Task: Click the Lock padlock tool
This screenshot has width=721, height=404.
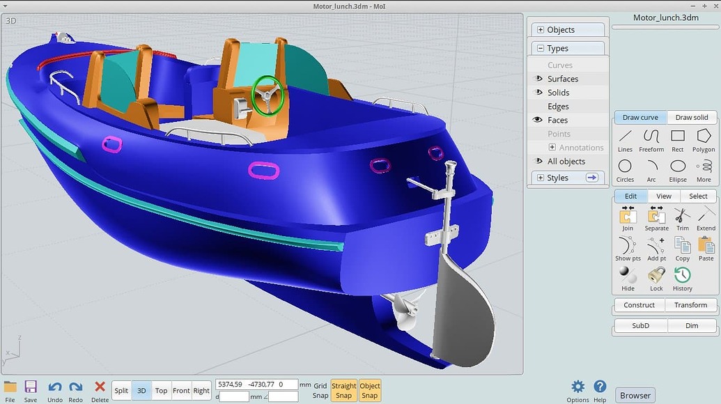Action: point(656,279)
